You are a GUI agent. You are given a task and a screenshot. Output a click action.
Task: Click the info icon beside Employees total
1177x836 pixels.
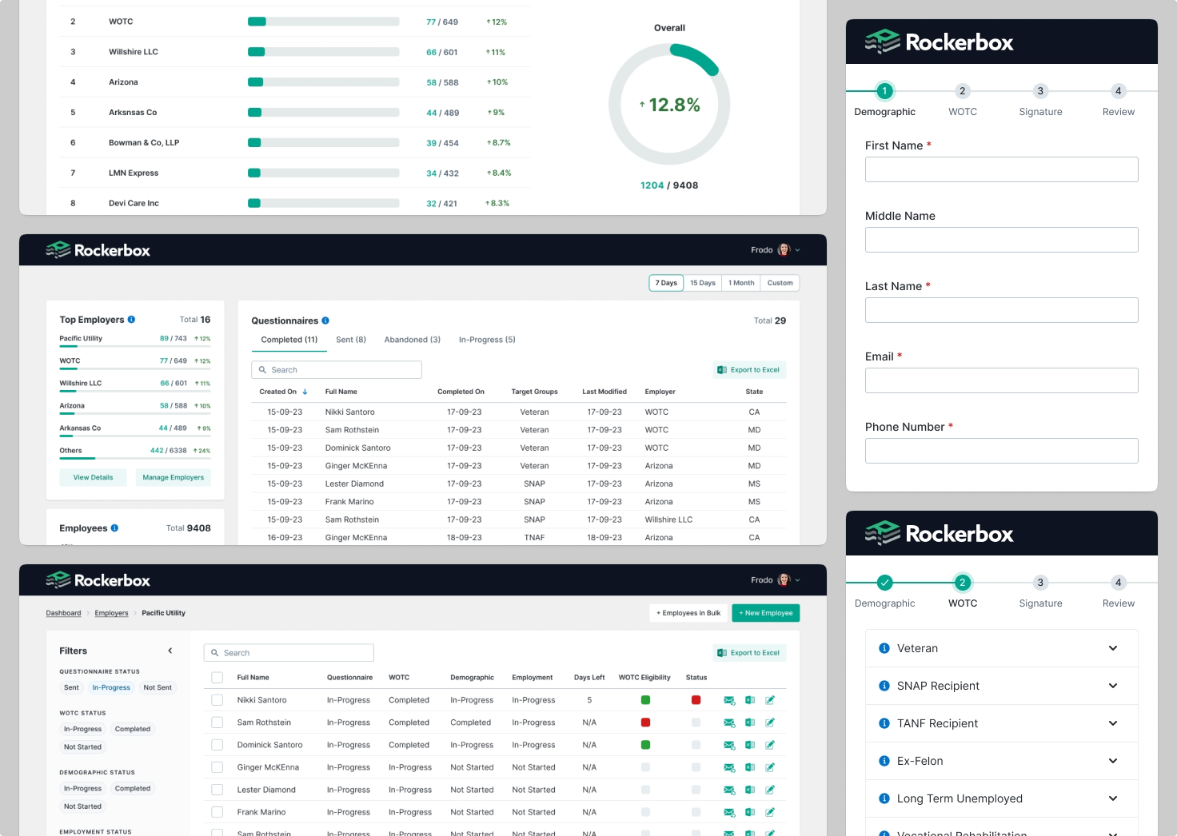(114, 528)
